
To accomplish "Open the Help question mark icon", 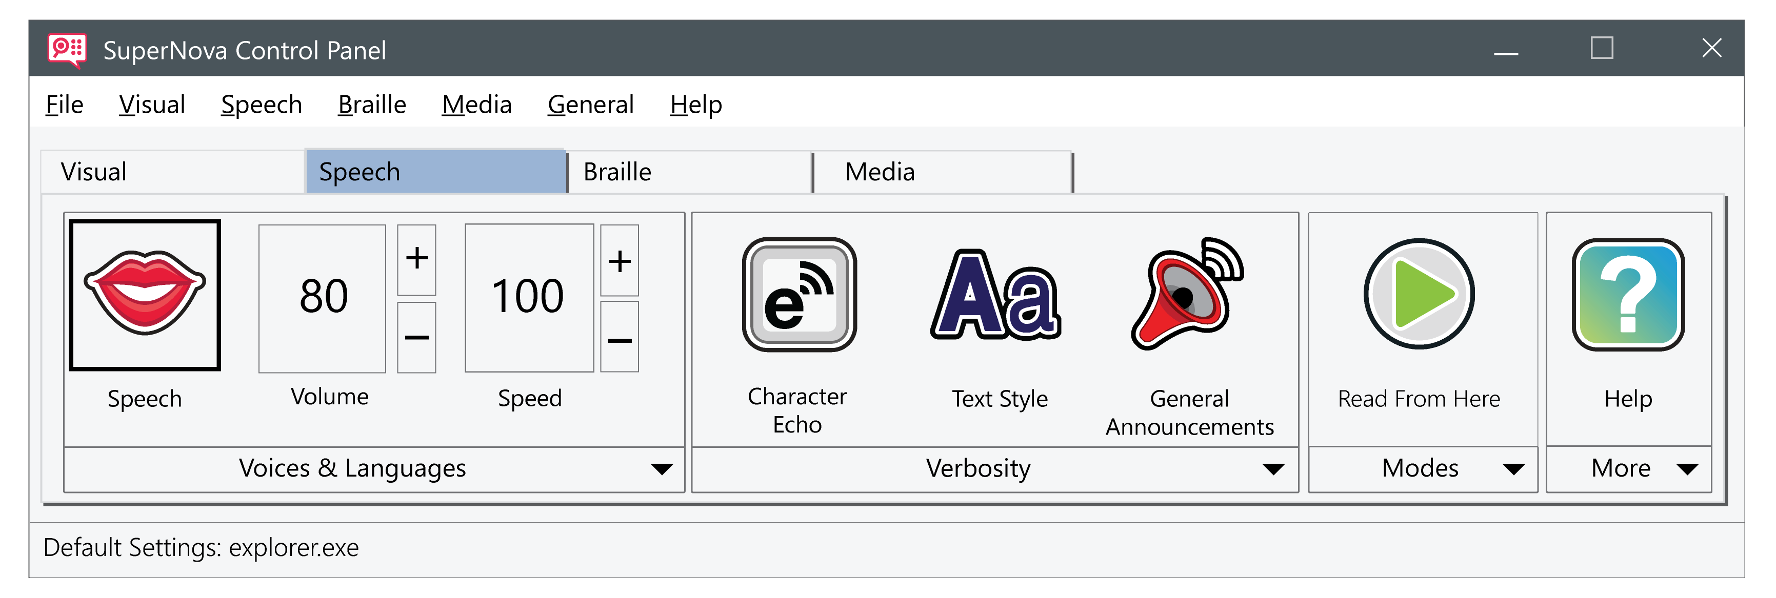I will coord(1628,295).
